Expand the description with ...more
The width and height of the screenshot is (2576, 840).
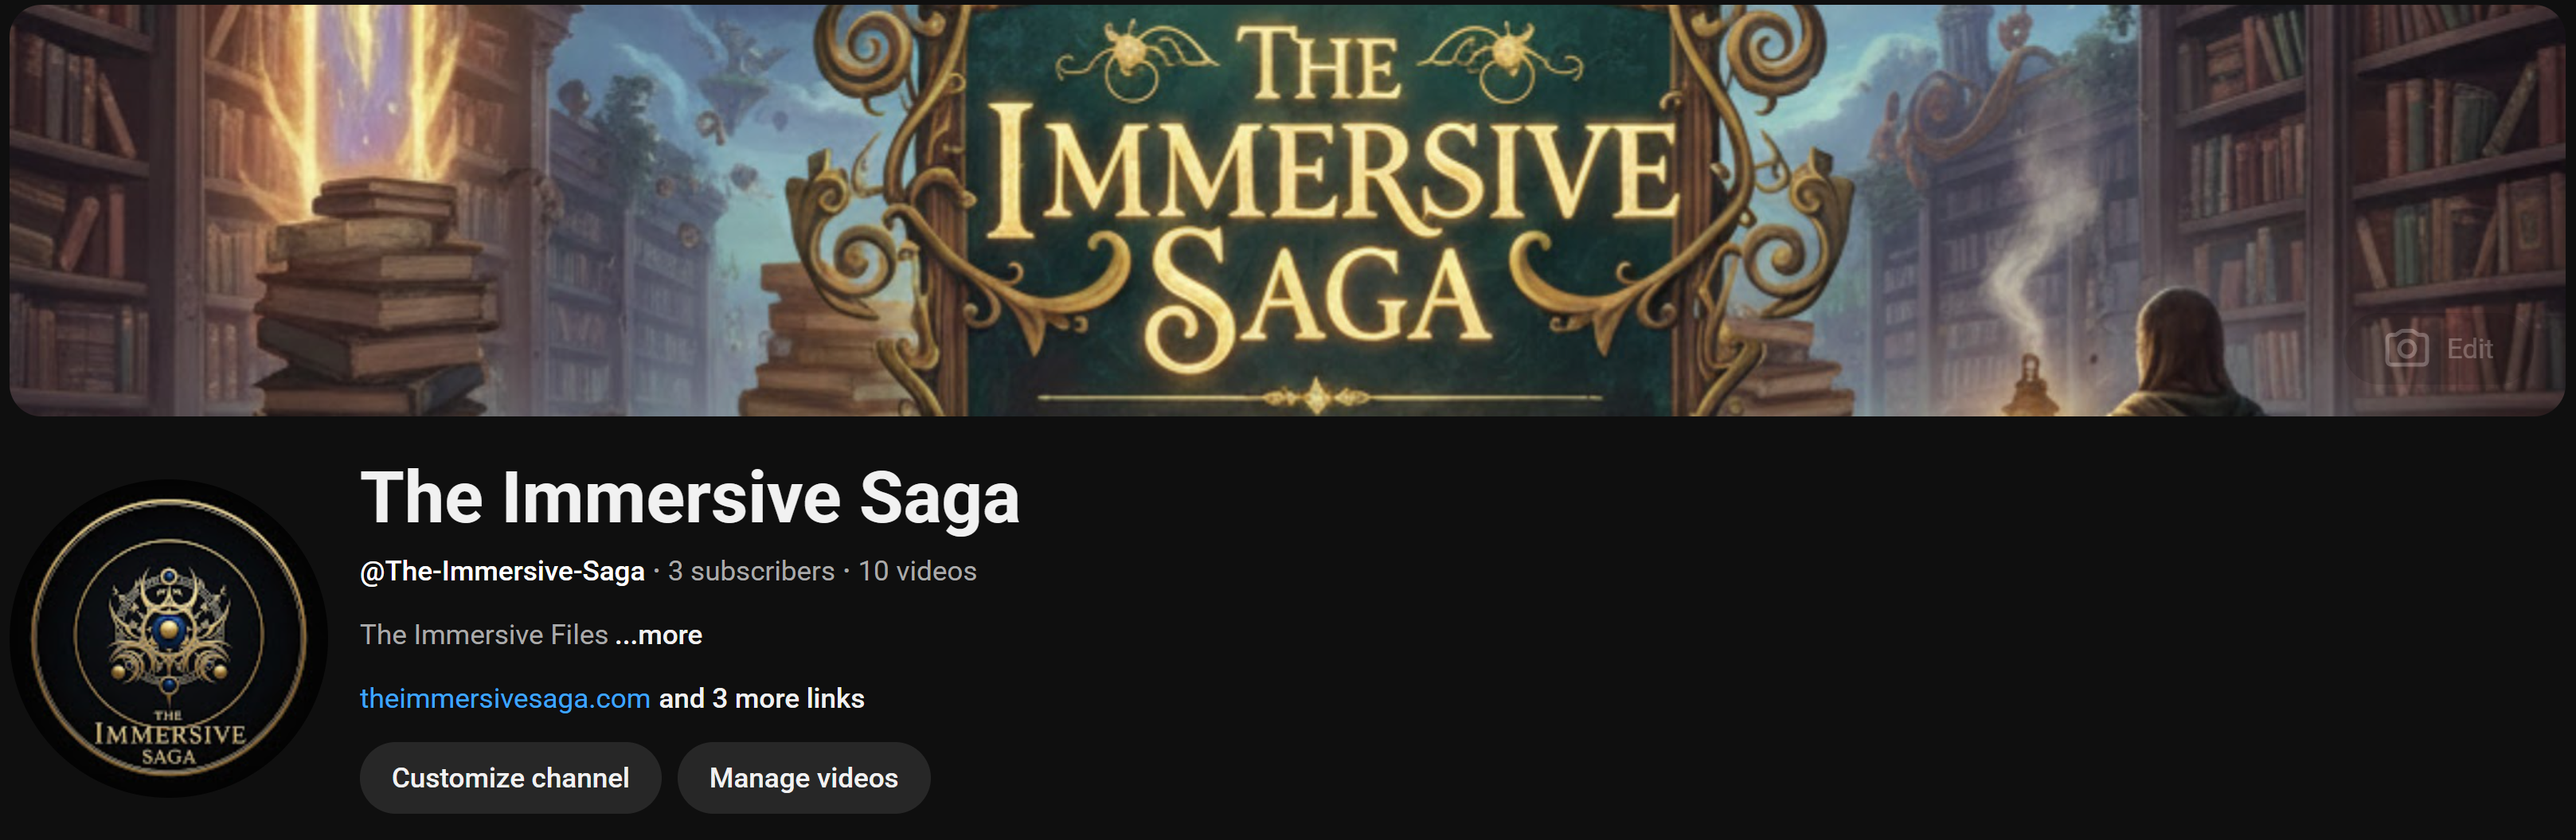coord(659,635)
